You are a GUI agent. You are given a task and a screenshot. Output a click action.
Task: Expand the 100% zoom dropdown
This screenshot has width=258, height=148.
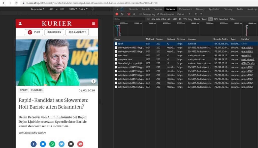73,9
